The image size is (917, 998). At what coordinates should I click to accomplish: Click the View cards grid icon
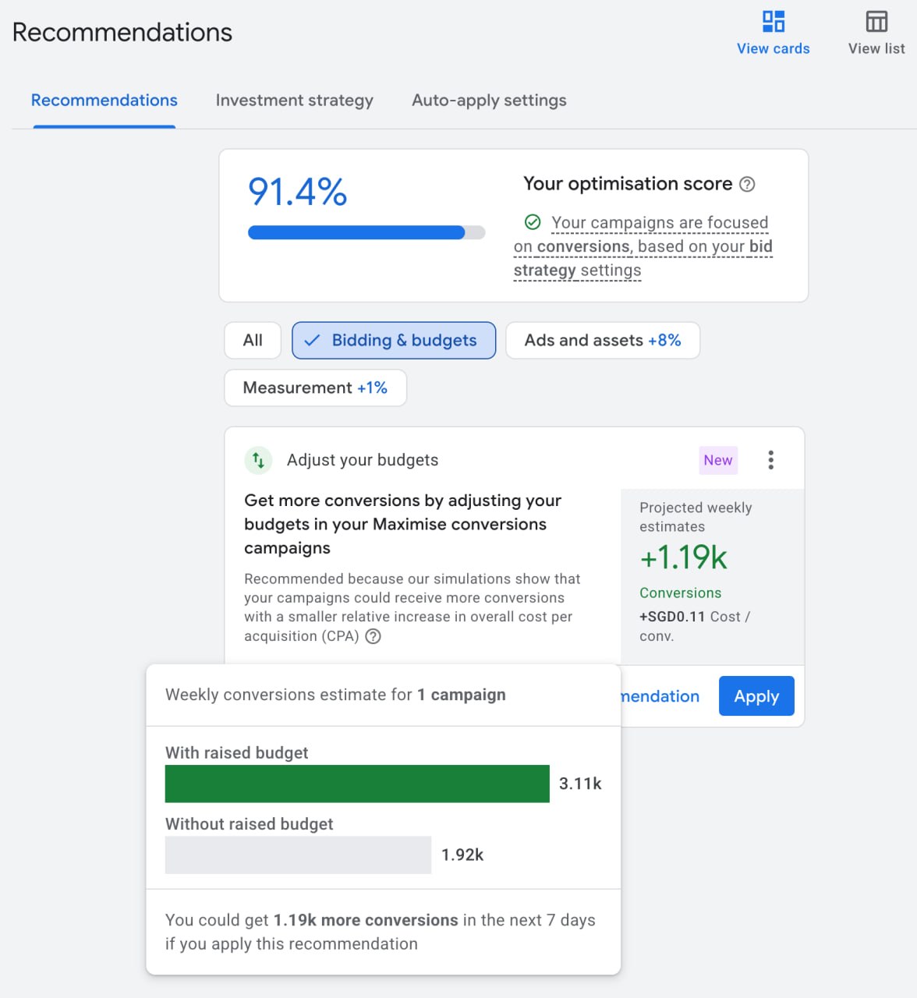773,22
